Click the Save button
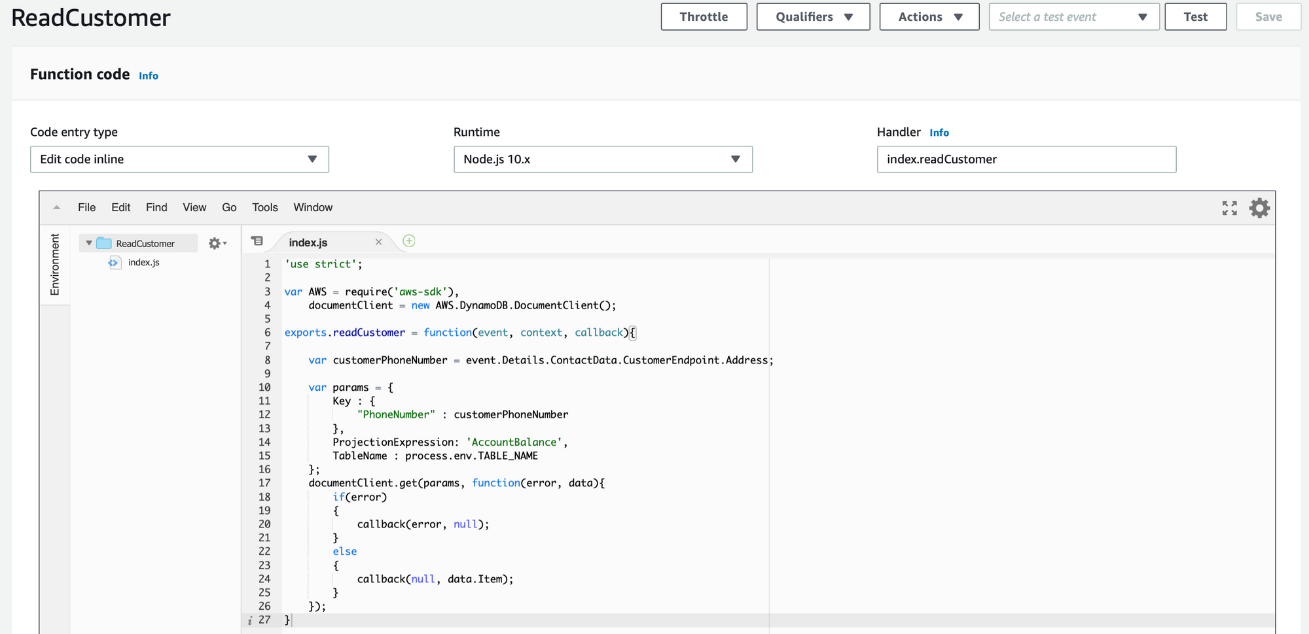 pos(1268,17)
